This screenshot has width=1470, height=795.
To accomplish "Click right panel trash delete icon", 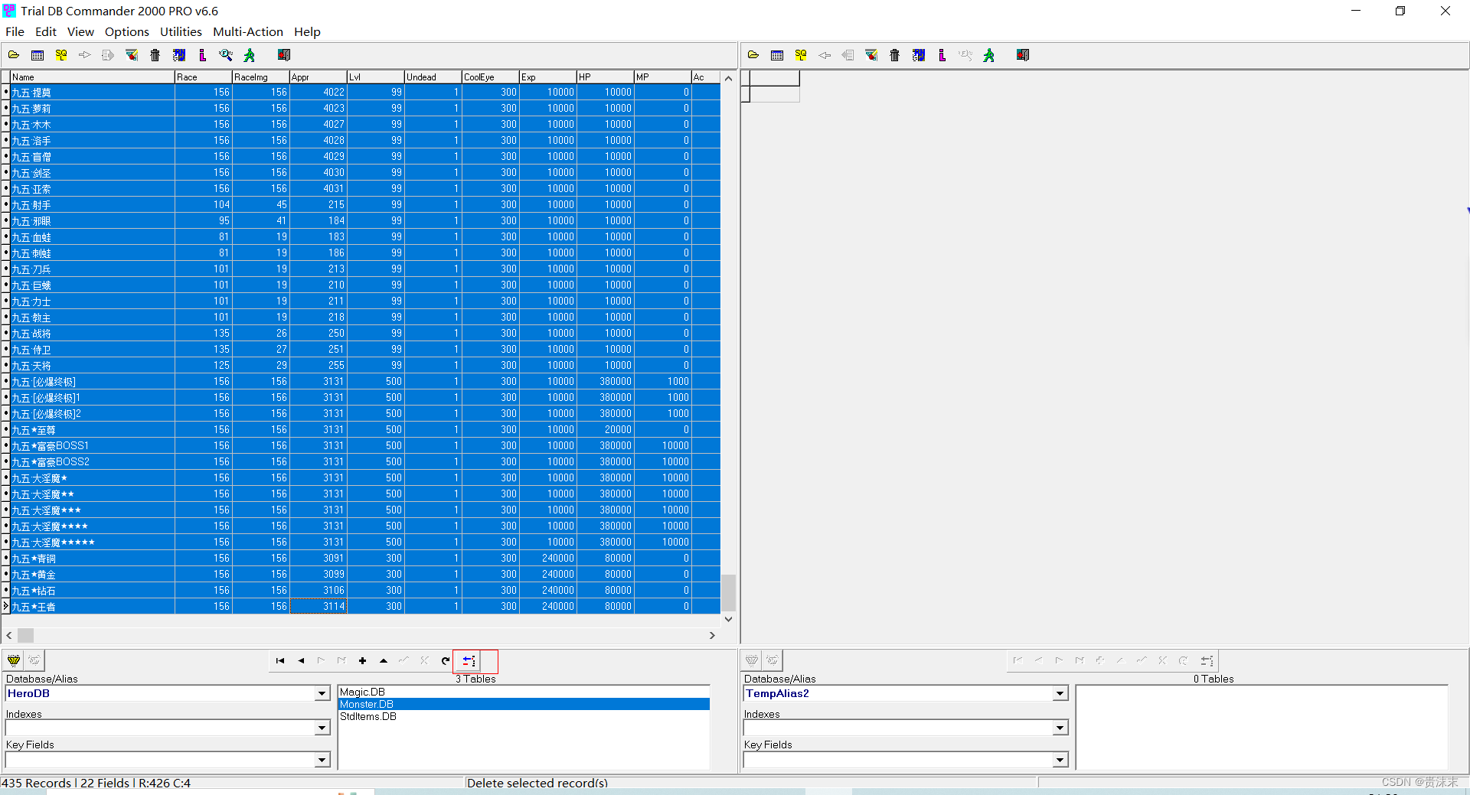I will click(x=895, y=55).
